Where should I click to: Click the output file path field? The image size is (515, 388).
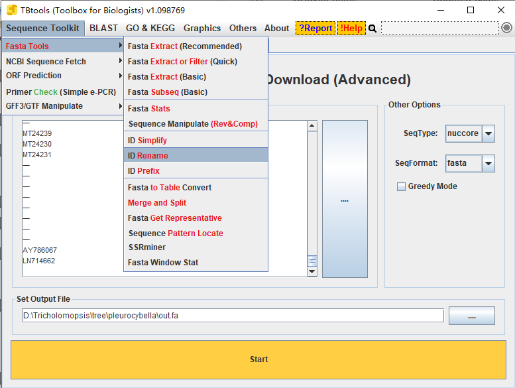(233, 316)
